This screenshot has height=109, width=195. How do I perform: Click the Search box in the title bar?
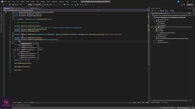[75, 2]
